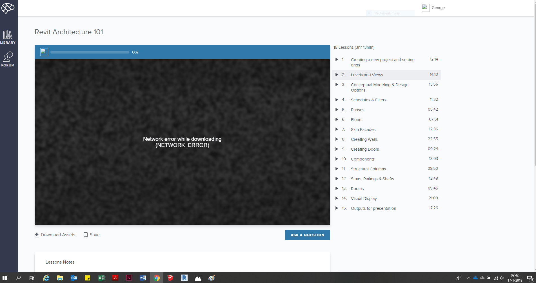Click the Creating Doors lesson title

pyautogui.click(x=365, y=149)
